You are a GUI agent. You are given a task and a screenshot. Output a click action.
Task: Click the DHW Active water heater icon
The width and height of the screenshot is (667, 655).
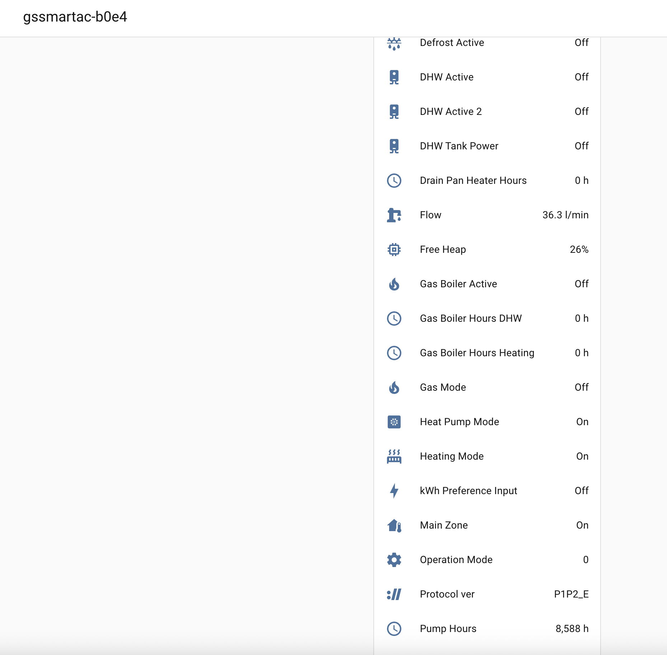[x=394, y=77]
